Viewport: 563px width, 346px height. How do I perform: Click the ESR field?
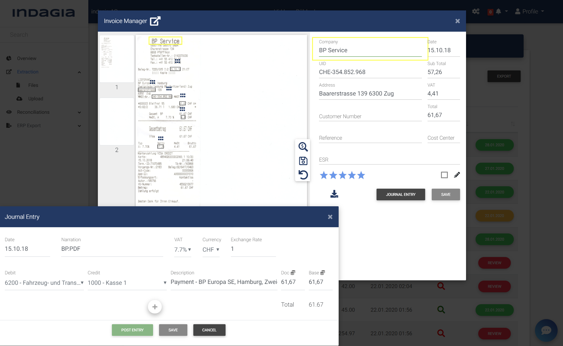389,159
